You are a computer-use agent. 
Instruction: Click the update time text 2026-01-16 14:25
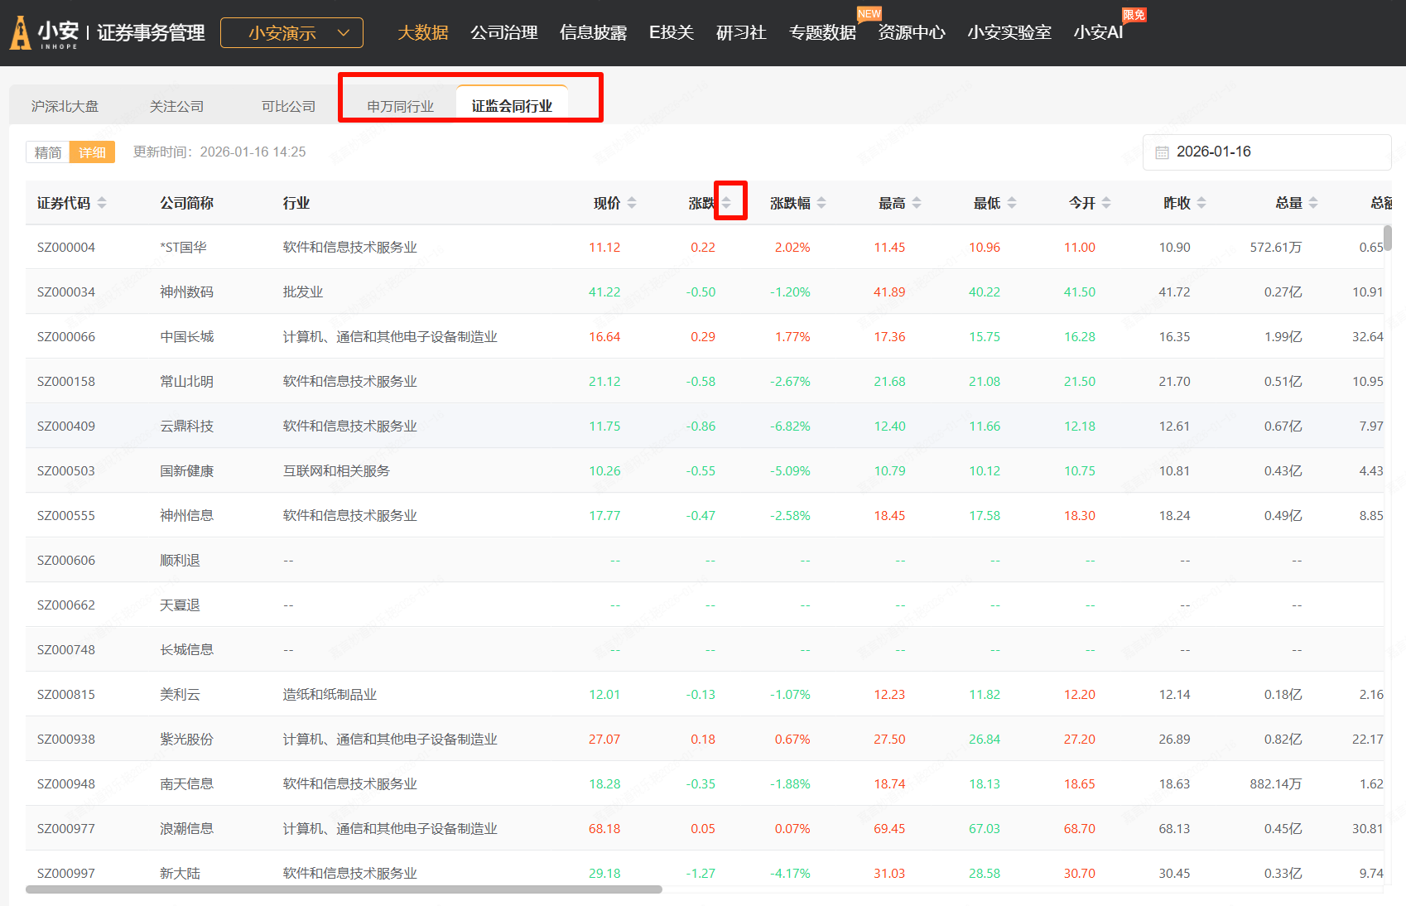pyautogui.click(x=253, y=152)
